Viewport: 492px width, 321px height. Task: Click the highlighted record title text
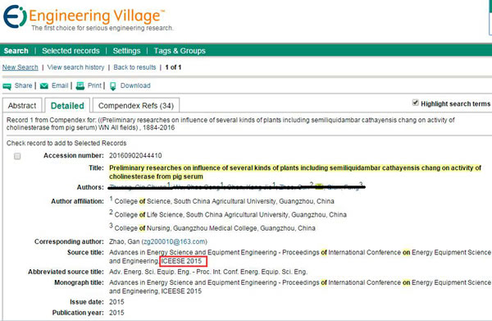(295, 172)
